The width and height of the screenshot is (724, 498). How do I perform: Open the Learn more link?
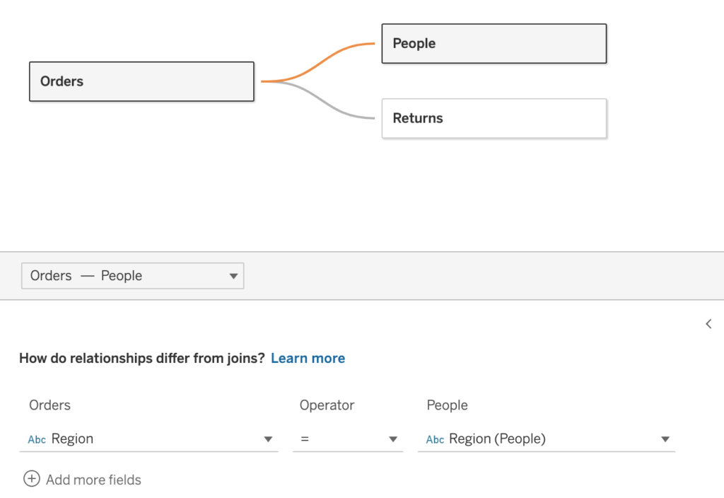tap(308, 358)
